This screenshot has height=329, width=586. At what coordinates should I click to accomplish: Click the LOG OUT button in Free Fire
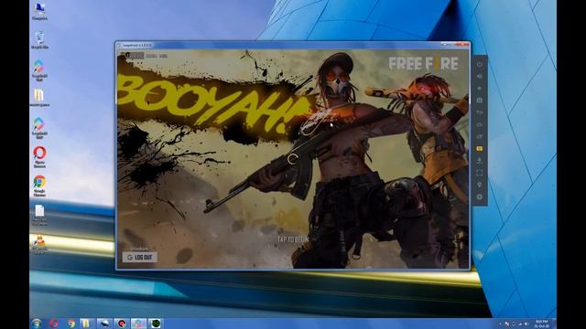click(x=140, y=257)
